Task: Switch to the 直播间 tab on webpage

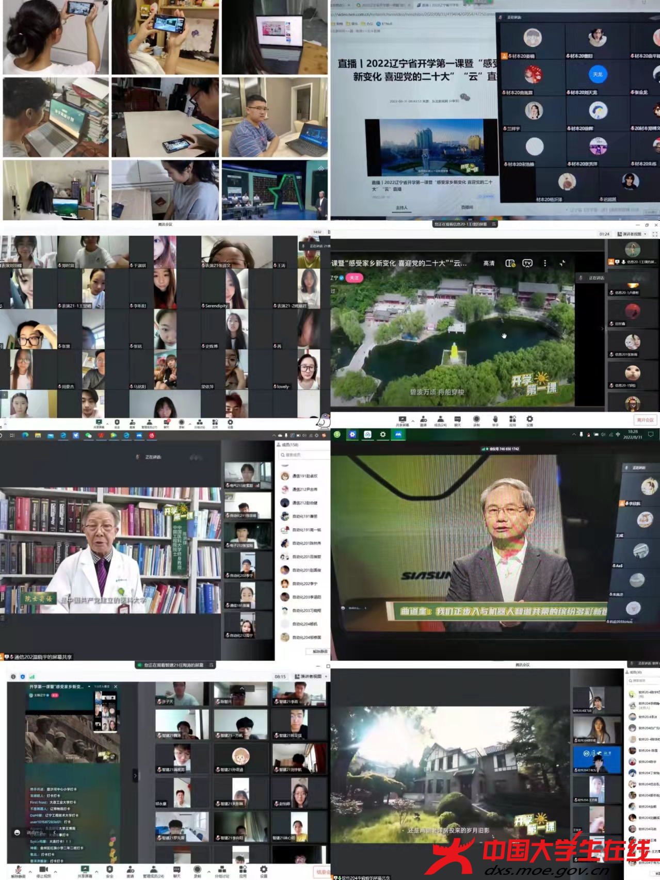Action: click(x=467, y=207)
